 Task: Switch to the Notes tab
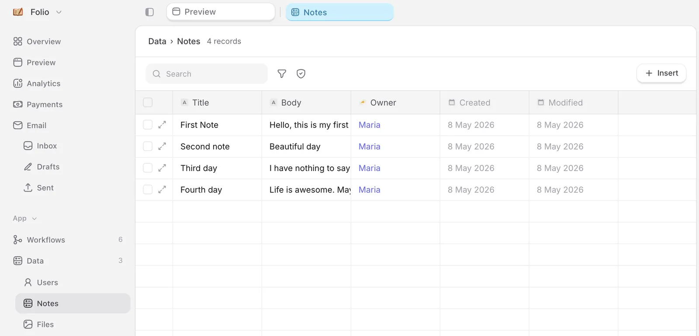pos(339,12)
